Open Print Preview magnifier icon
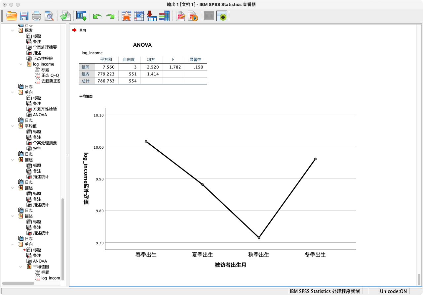This screenshot has width=423, height=295. (x=49, y=16)
